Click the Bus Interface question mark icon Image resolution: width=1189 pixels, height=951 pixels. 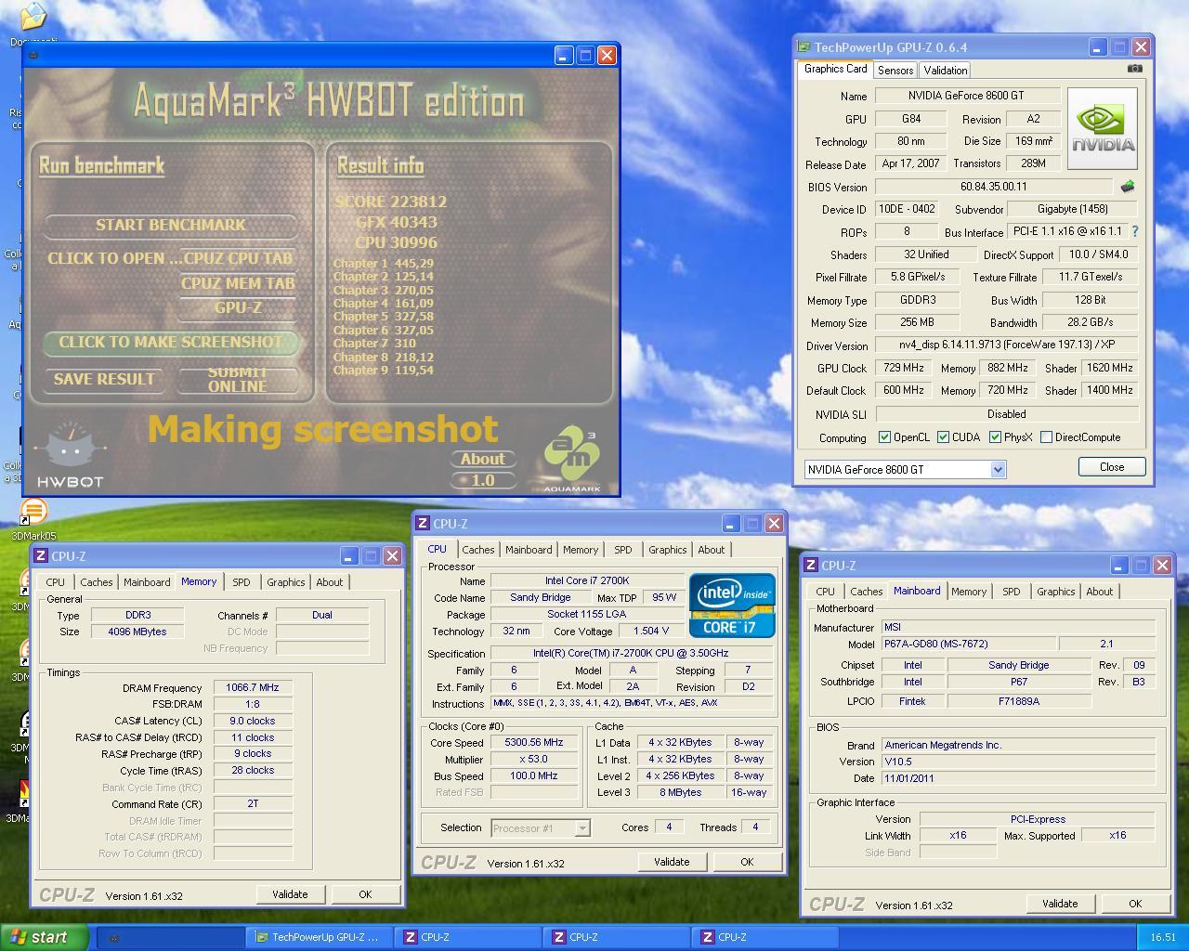(x=1134, y=231)
